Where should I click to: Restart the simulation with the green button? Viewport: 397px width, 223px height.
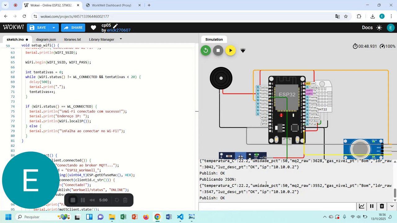(x=206, y=50)
